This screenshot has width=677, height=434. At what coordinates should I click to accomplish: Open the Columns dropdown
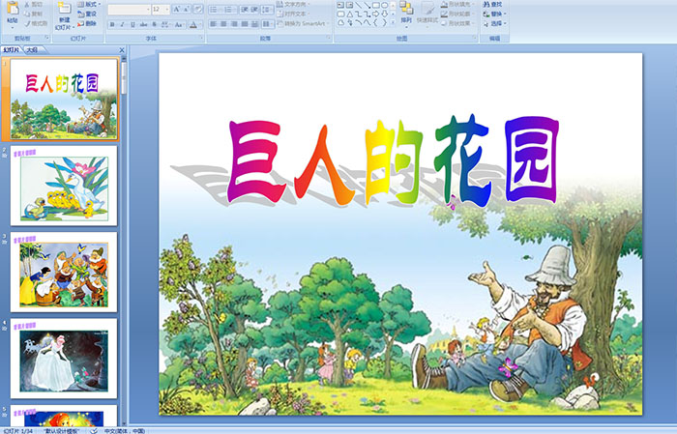267,24
